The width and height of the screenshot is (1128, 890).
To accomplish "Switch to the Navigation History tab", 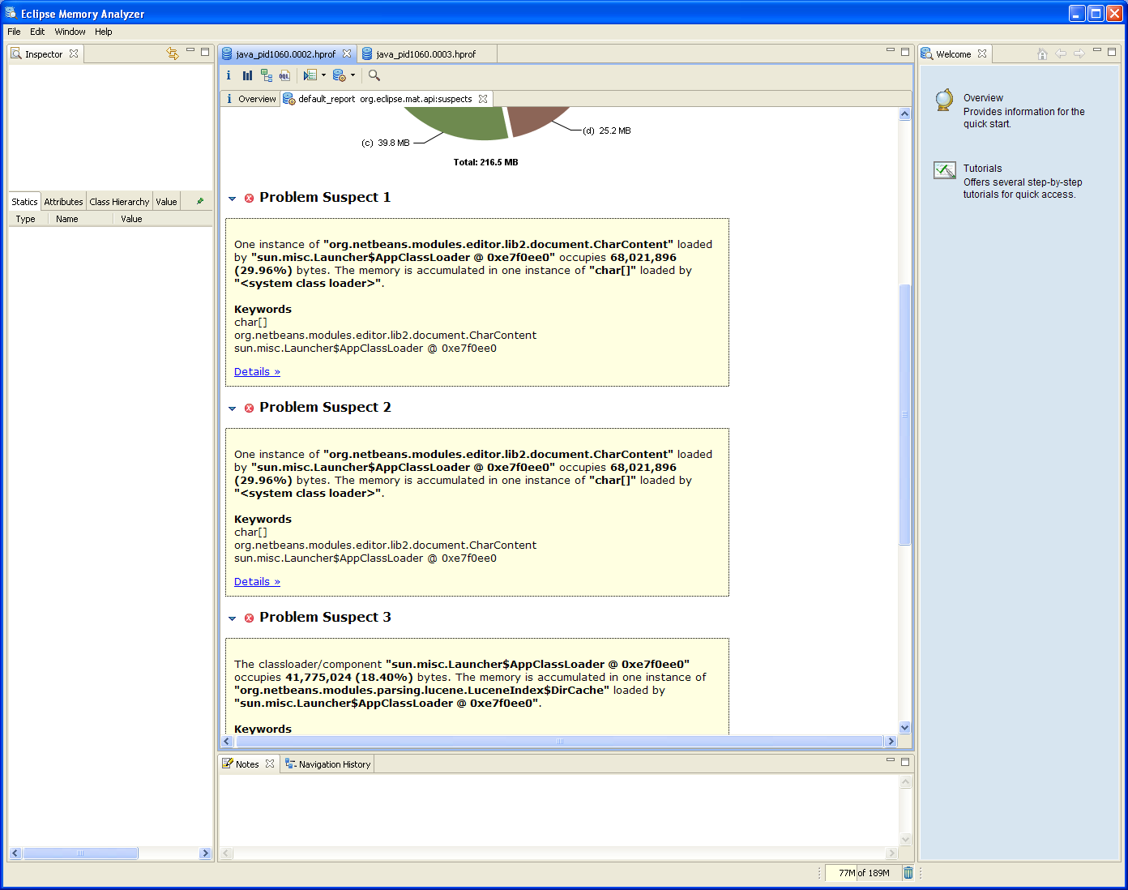I will 327,764.
